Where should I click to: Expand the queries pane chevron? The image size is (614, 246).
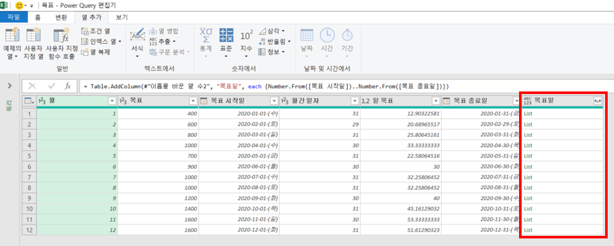pyautogui.click(x=9, y=86)
